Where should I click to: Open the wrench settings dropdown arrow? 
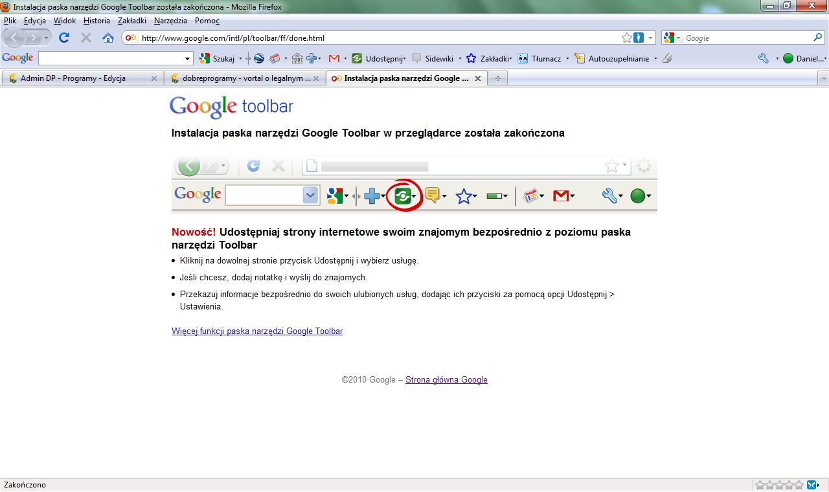776,59
